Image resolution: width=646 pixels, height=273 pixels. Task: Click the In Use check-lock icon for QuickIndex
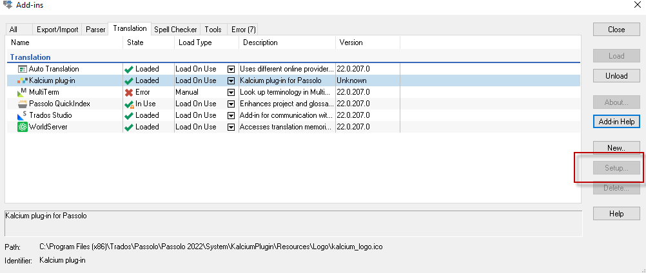coord(129,104)
